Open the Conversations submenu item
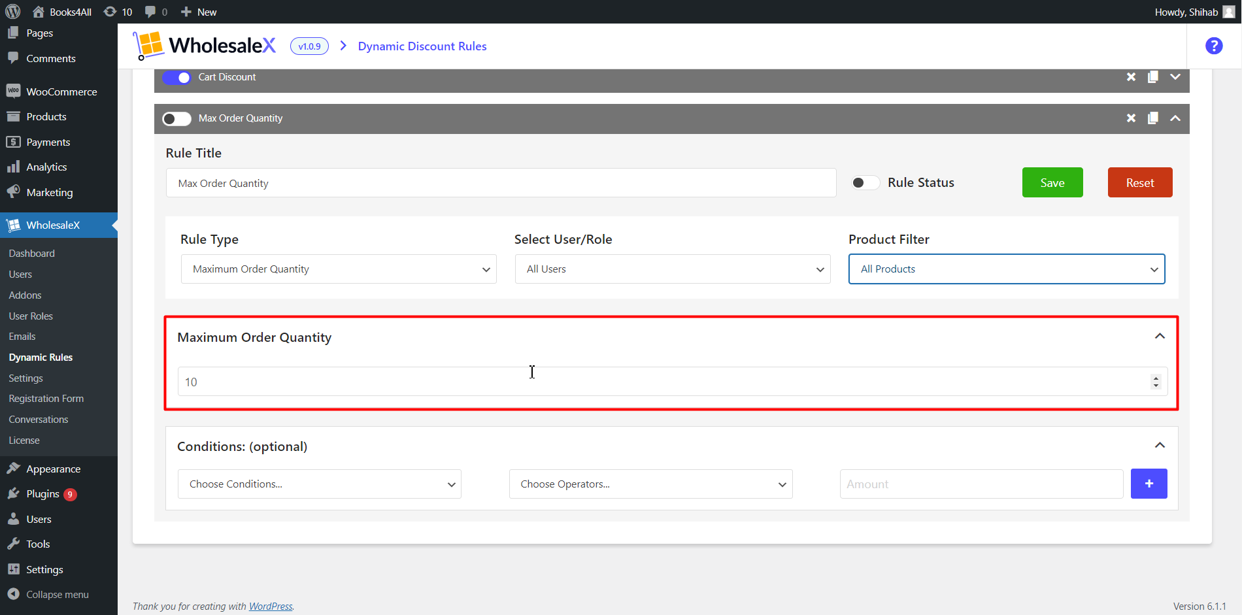 pyautogui.click(x=39, y=420)
